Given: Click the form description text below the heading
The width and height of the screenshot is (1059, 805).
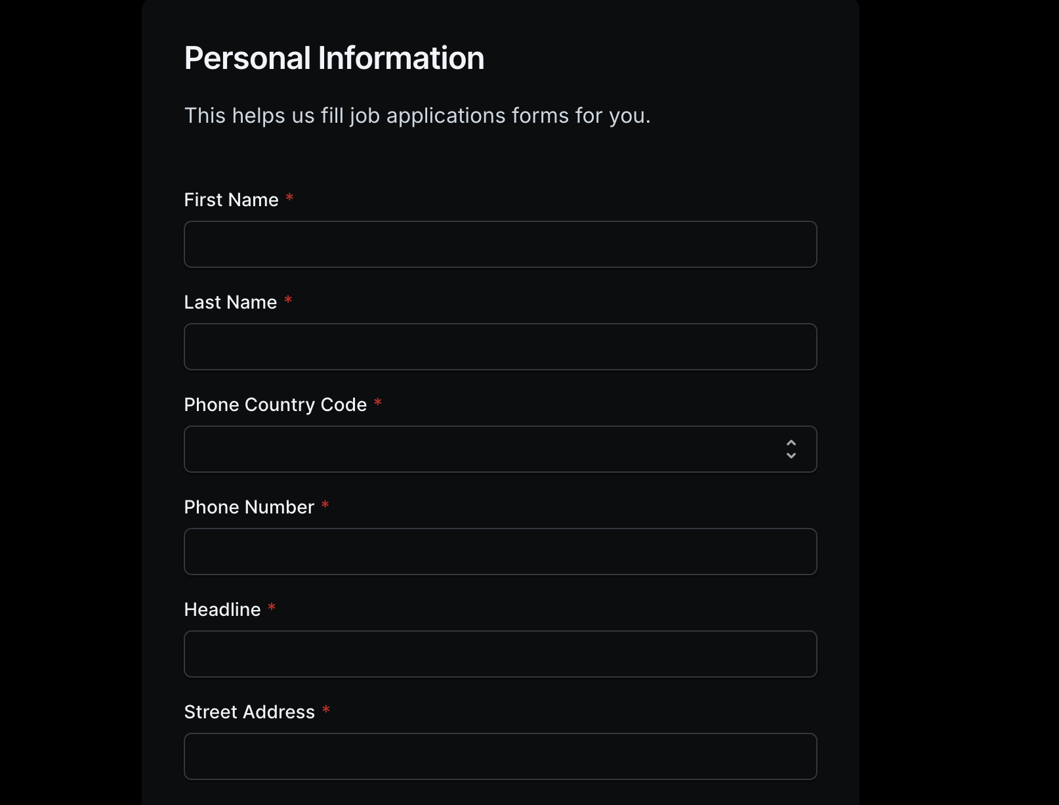Looking at the screenshot, I should 417,116.
